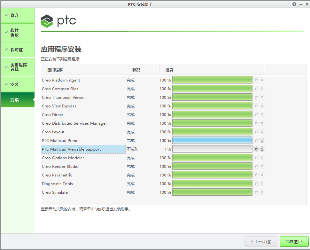Viewport: 310px width, 250px height.
Task: Select the Creo Parametric row name
Action: click(57, 175)
